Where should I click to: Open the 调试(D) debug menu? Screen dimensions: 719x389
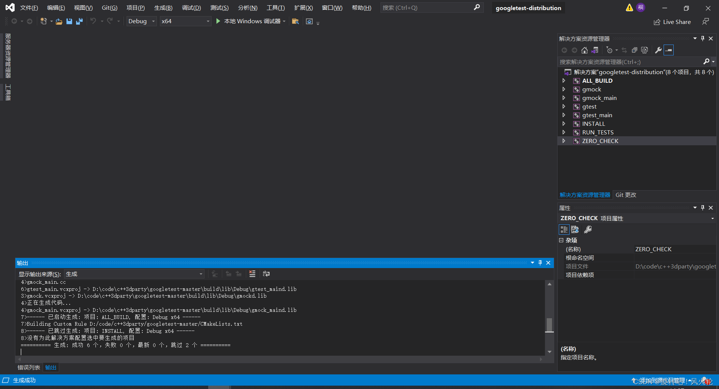click(x=191, y=7)
